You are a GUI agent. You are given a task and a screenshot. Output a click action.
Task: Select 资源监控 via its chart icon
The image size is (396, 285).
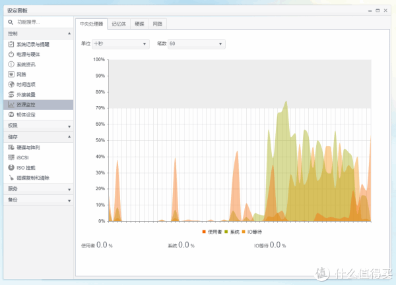11,105
